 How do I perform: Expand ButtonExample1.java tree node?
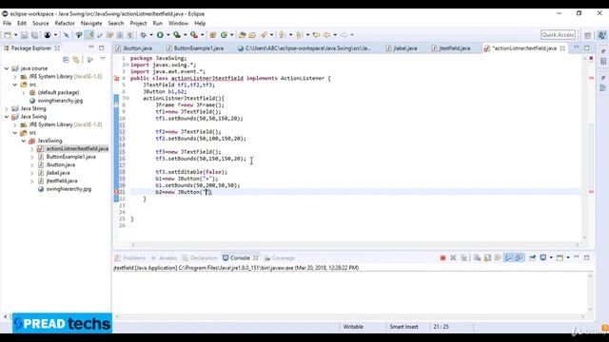coord(31,157)
